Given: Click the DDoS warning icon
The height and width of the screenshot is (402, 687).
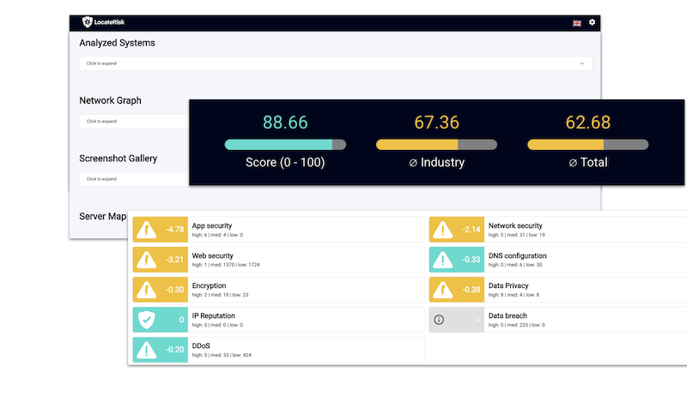Looking at the screenshot, I should tap(146, 350).
